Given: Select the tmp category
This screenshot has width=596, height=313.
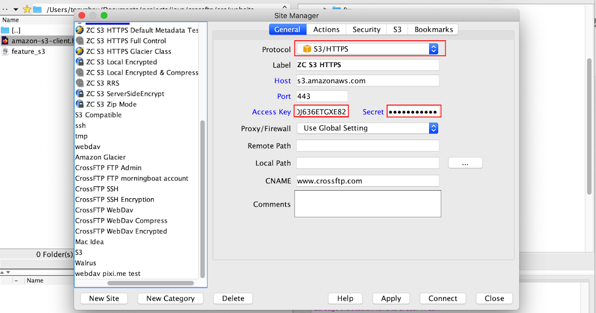Looking at the screenshot, I should point(81,136).
